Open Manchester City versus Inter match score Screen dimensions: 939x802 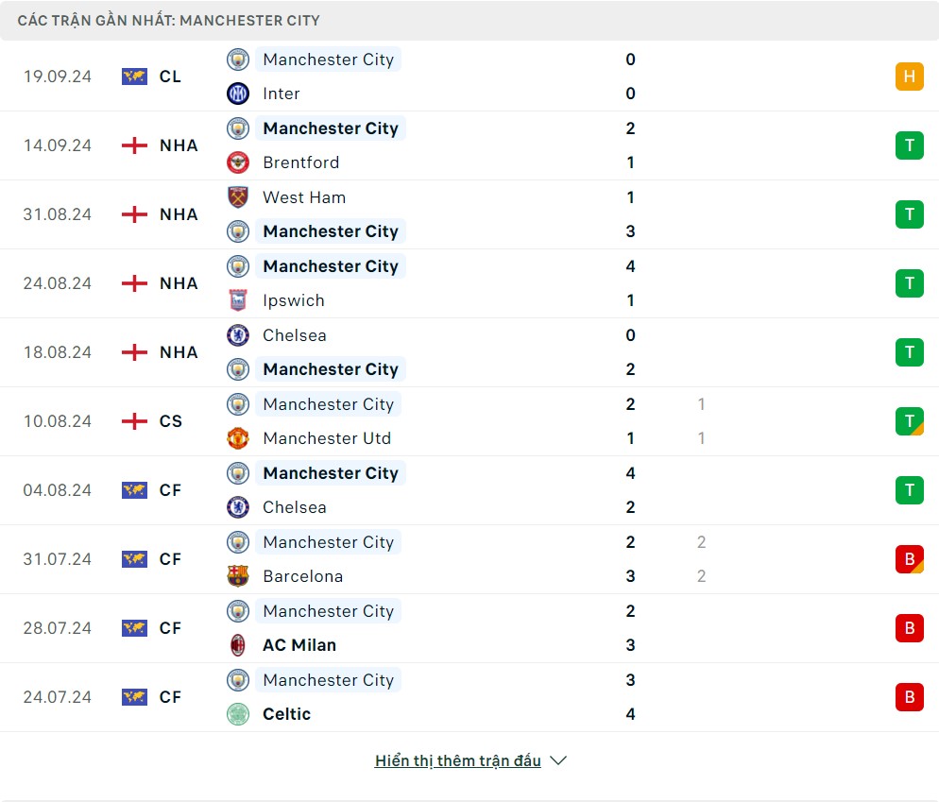click(630, 77)
